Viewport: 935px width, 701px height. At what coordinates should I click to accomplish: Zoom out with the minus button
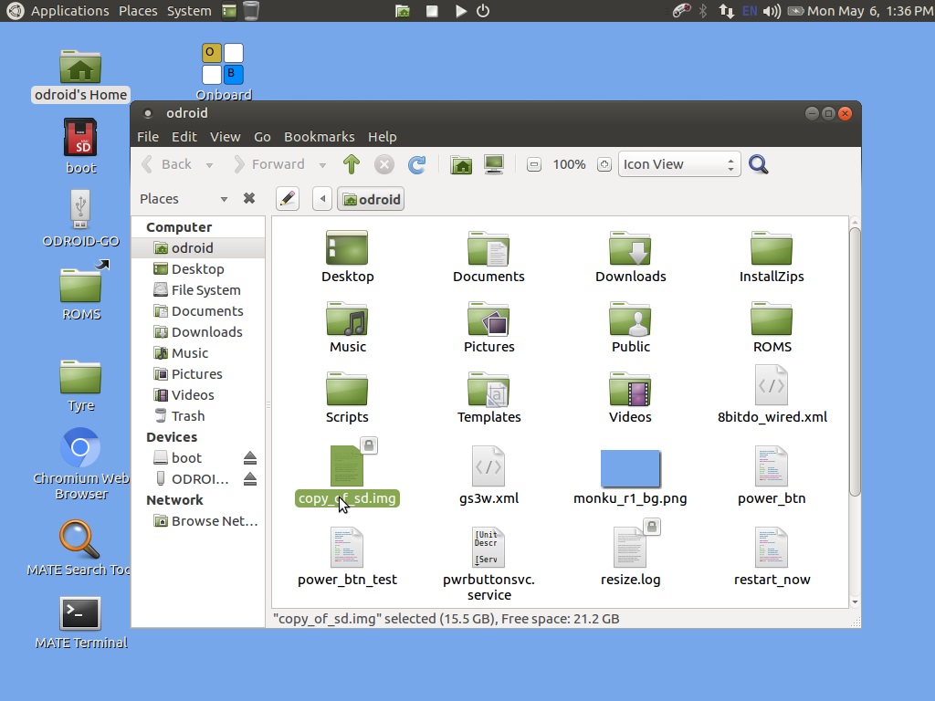pyautogui.click(x=534, y=164)
